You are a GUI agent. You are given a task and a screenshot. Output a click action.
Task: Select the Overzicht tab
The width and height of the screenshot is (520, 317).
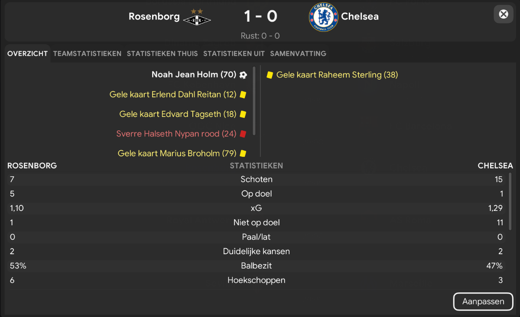(x=27, y=54)
